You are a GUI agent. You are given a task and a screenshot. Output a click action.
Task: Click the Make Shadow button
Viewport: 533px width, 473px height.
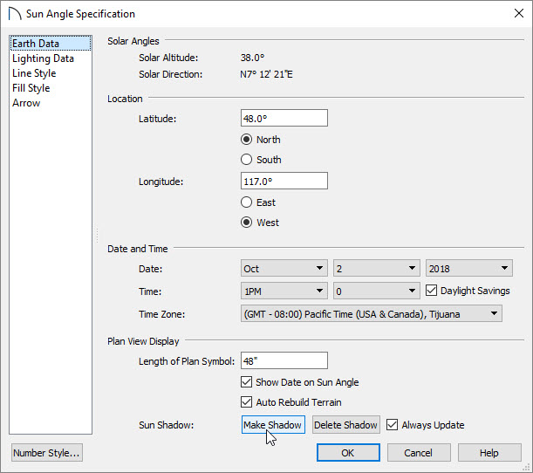pyautogui.click(x=273, y=425)
